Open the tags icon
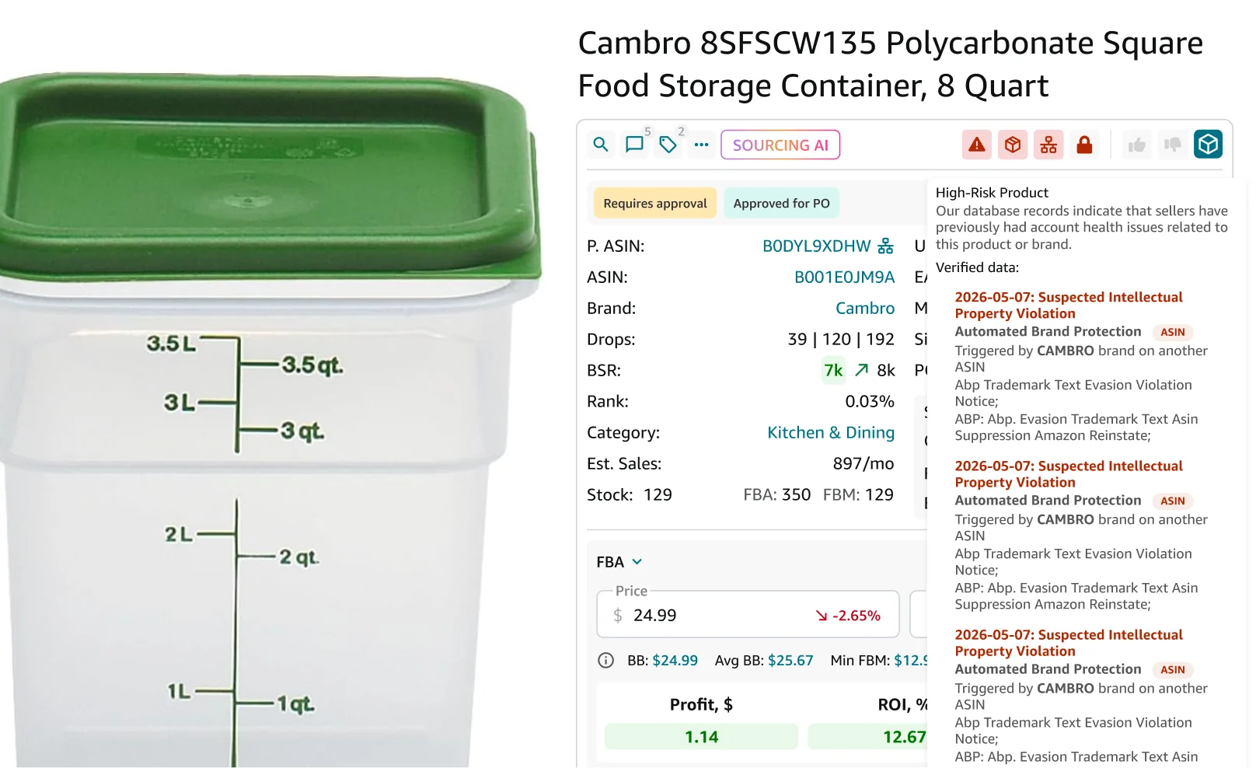This screenshot has height=768, width=1256. click(x=668, y=145)
